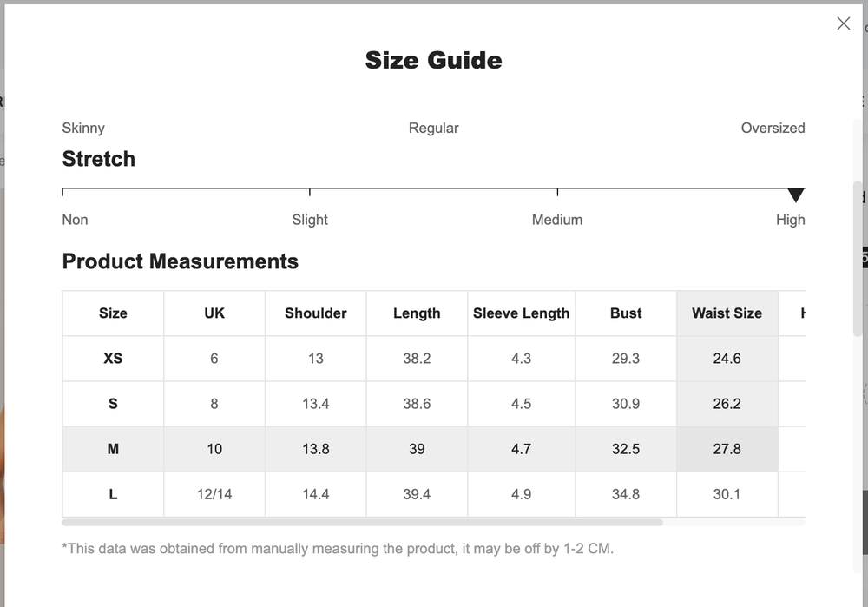Click the Waist Size column header
The height and width of the screenshot is (607, 868).
pos(727,313)
